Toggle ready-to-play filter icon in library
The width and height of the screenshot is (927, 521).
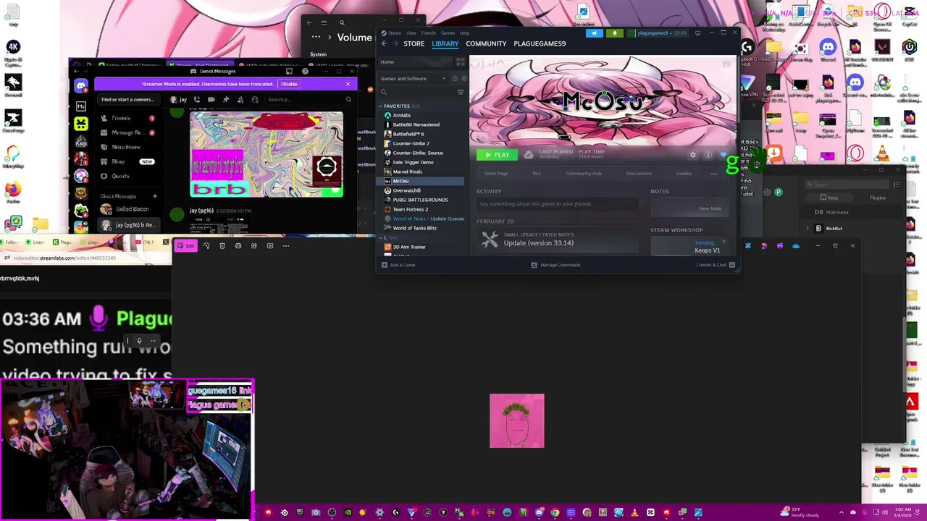coord(463,78)
